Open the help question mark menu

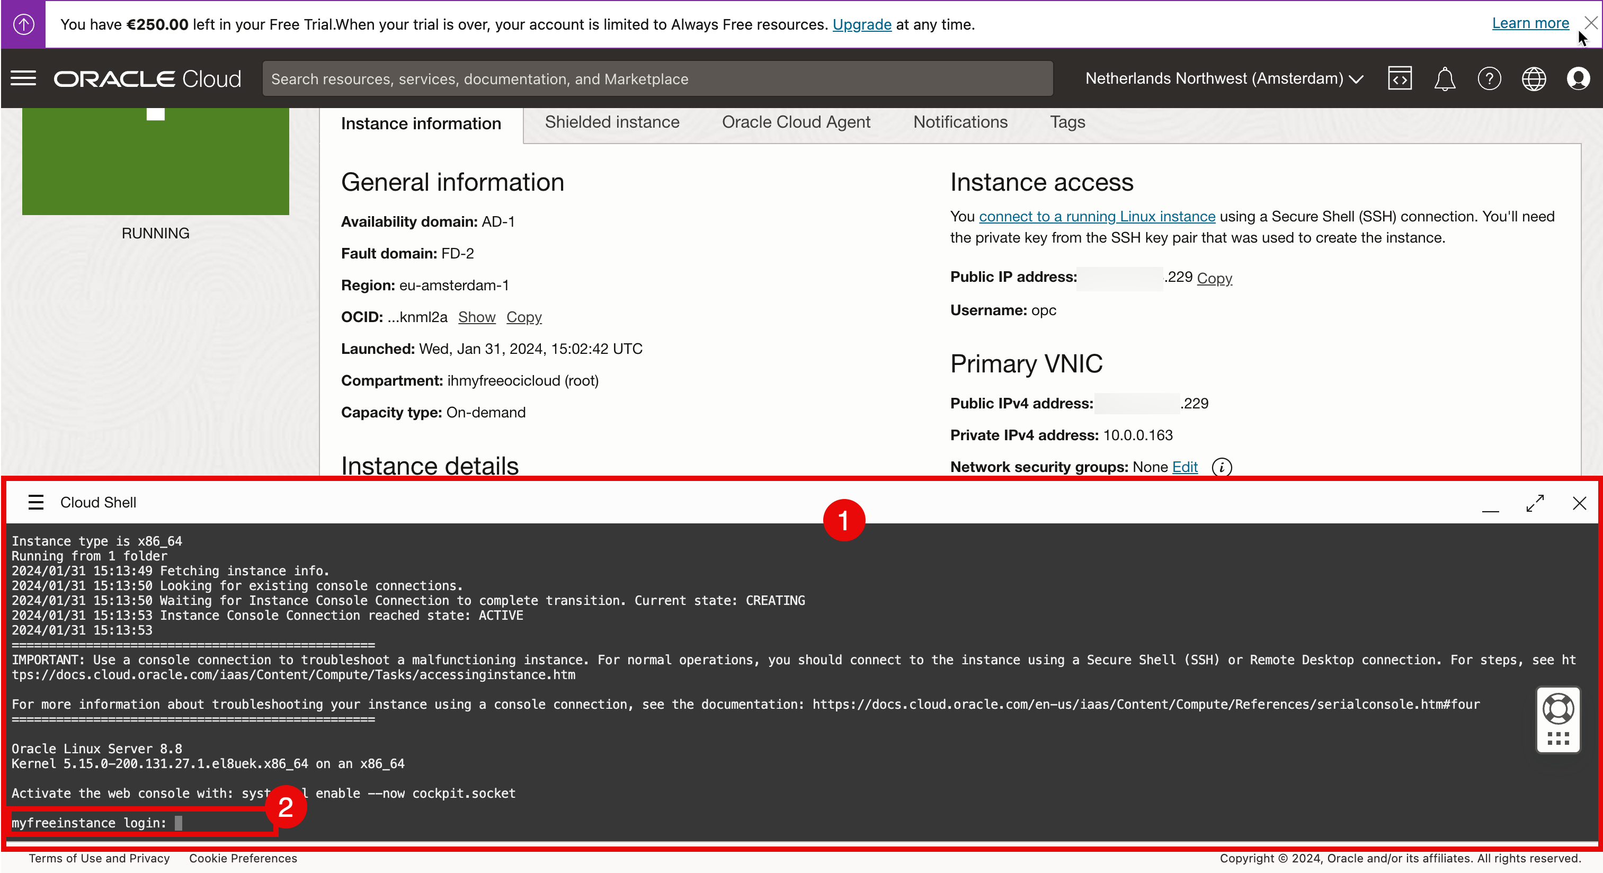tap(1489, 78)
